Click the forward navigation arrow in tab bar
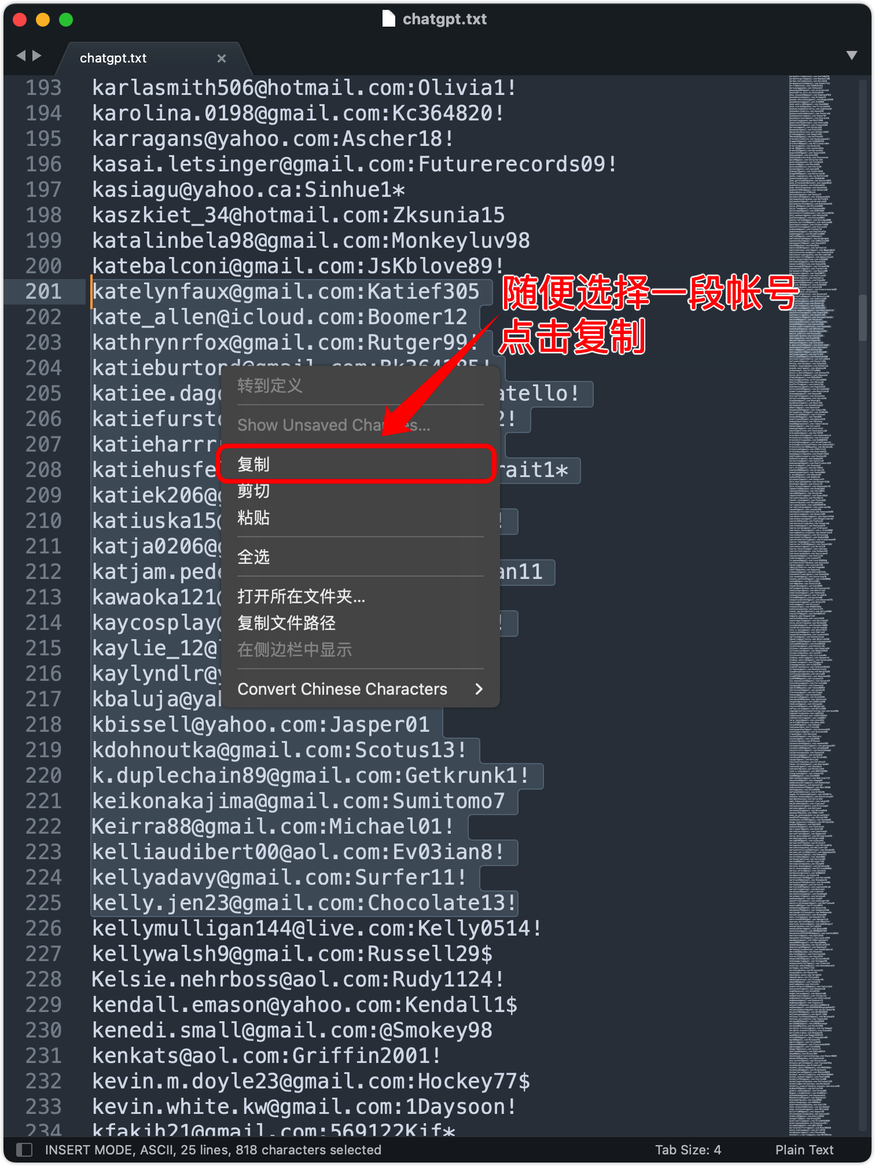Screen dimensions: 875x1166 [37, 56]
